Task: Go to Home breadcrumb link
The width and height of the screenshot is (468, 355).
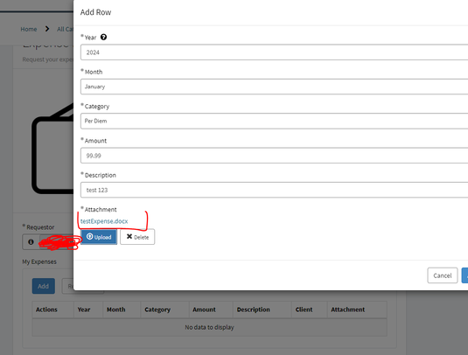Action: click(x=29, y=29)
